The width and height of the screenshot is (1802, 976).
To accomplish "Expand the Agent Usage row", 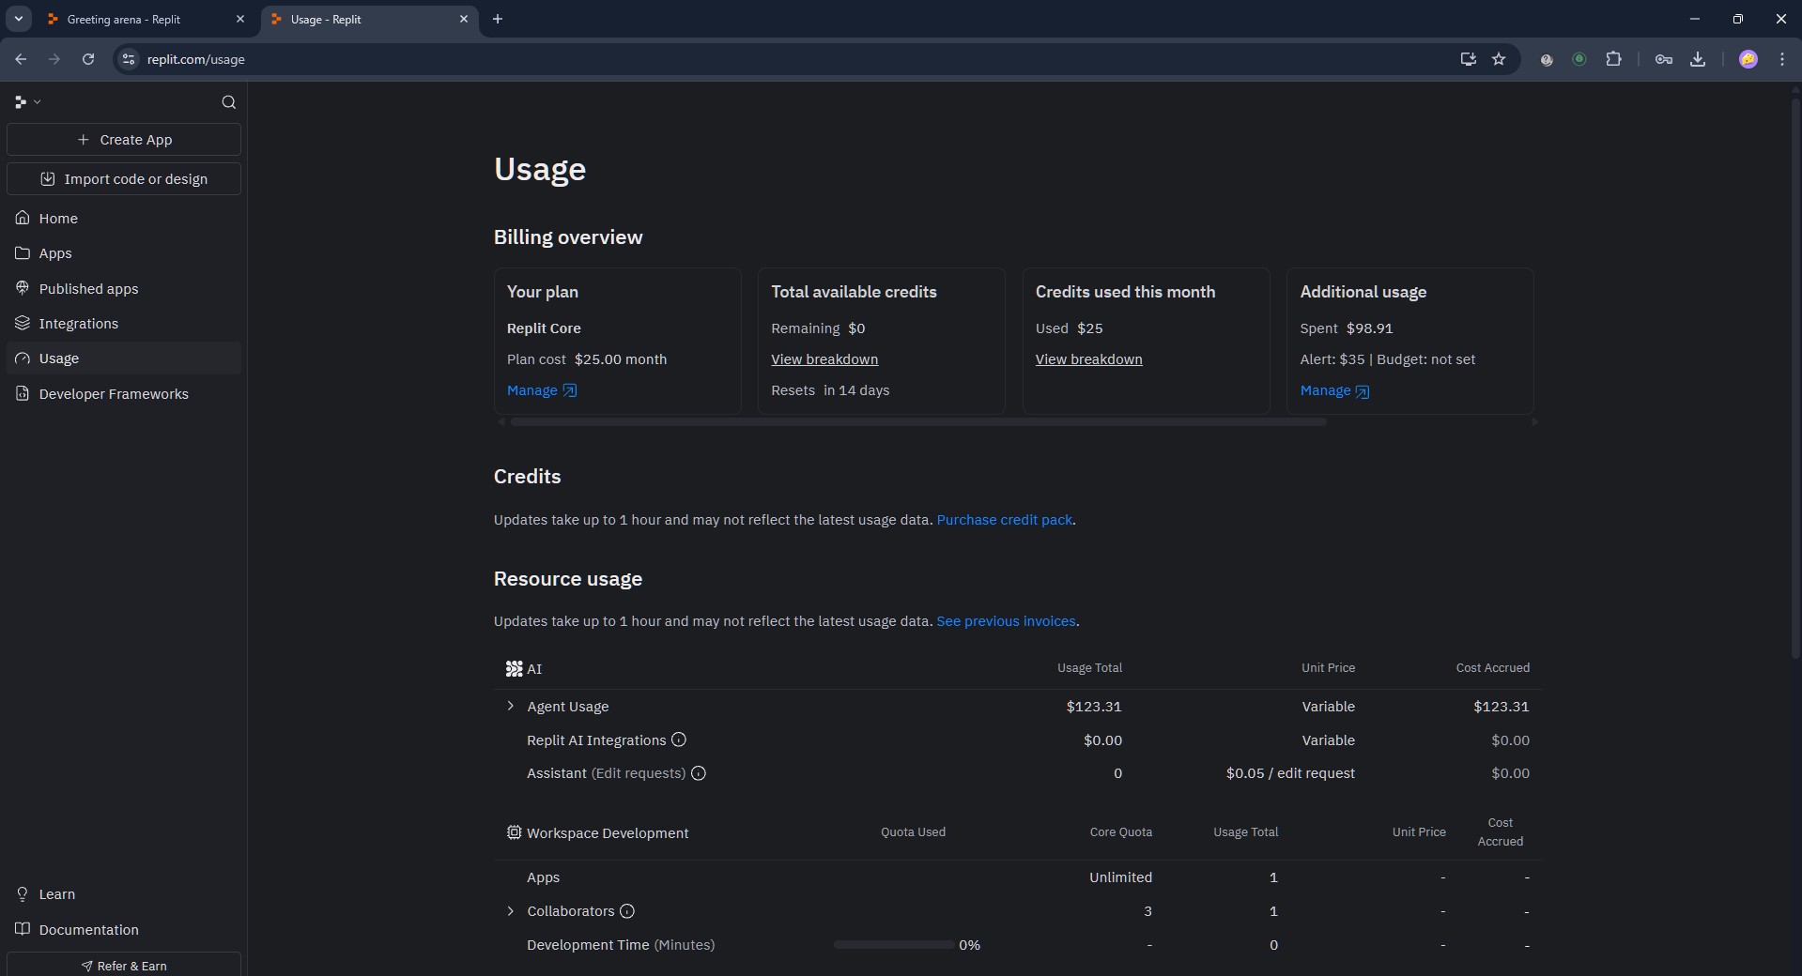I will tap(511, 706).
